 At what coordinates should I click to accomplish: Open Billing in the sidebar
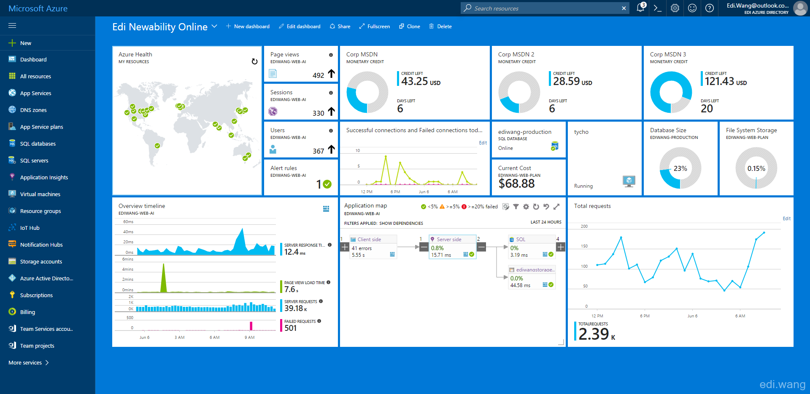[x=47, y=312]
